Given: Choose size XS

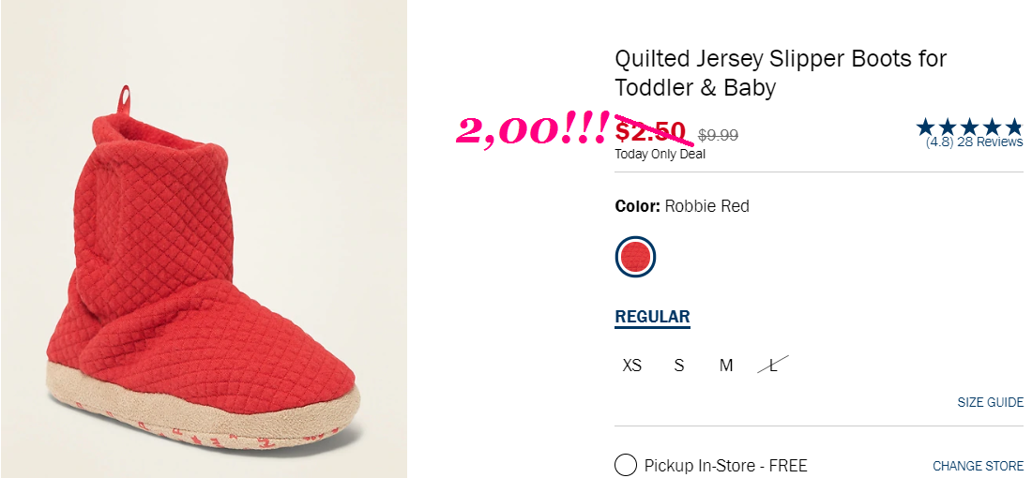Looking at the screenshot, I should (631, 366).
